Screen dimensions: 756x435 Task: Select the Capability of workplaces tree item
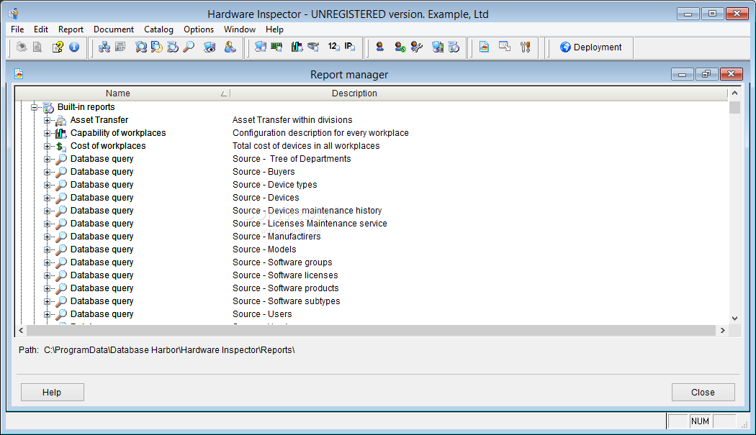[118, 133]
